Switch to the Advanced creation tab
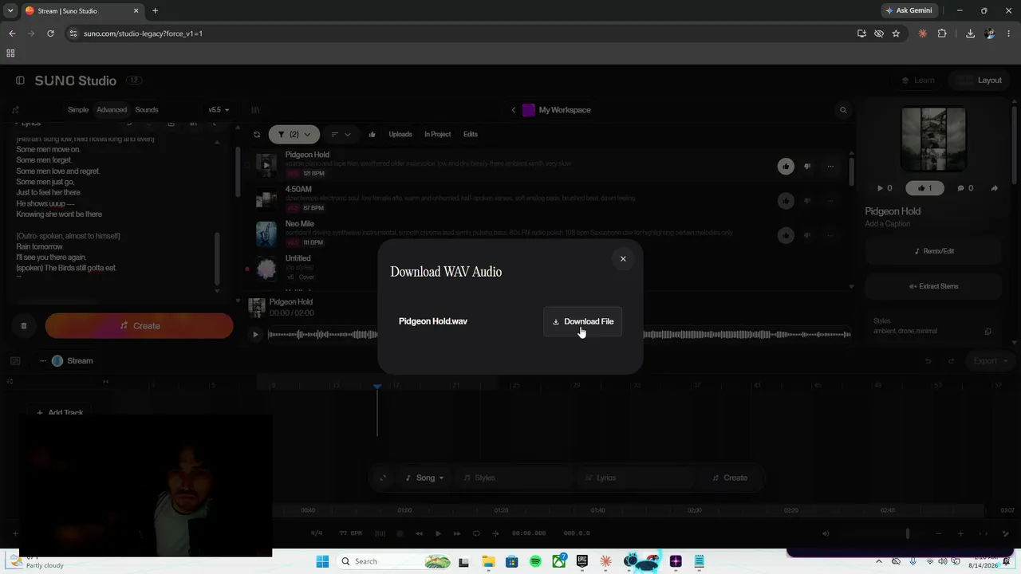Screen dimensions: 1021x574 coord(112,110)
